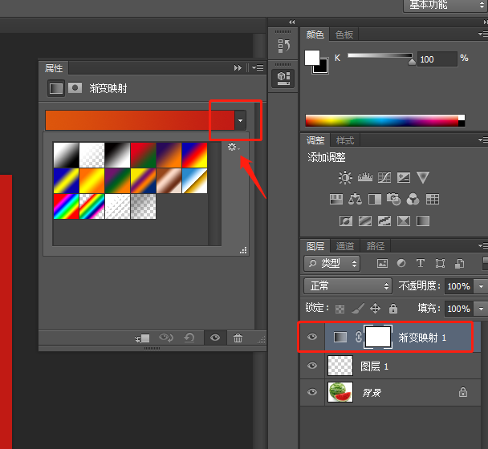Add a Levels adjustment
Image resolution: width=488 pixels, height=449 pixels.
pos(365,177)
